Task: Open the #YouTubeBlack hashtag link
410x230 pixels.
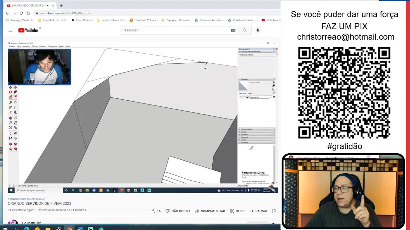Action: [x=17, y=199]
